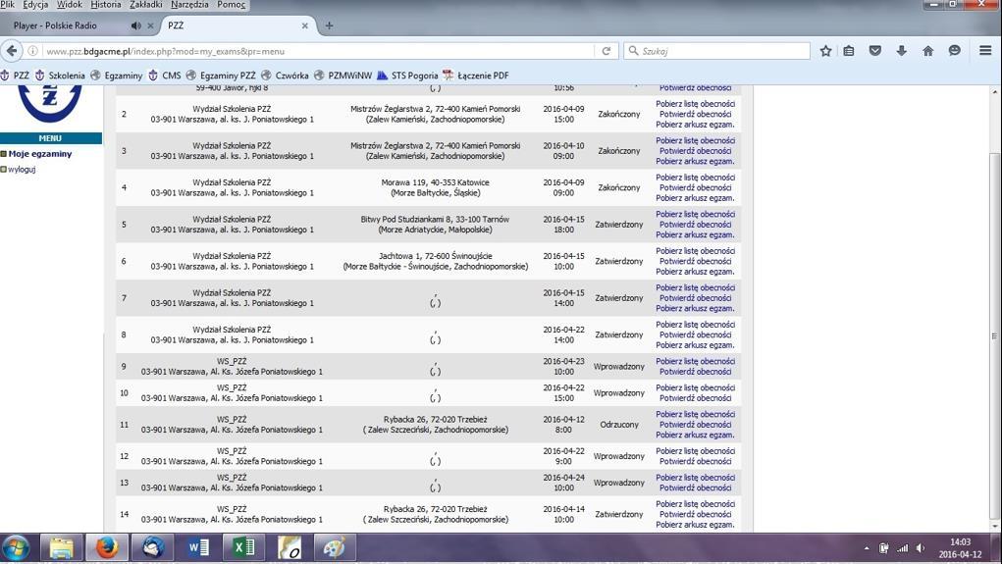1002x564 pixels.
Task: Open the CMS bookmark
Action: click(x=165, y=76)
